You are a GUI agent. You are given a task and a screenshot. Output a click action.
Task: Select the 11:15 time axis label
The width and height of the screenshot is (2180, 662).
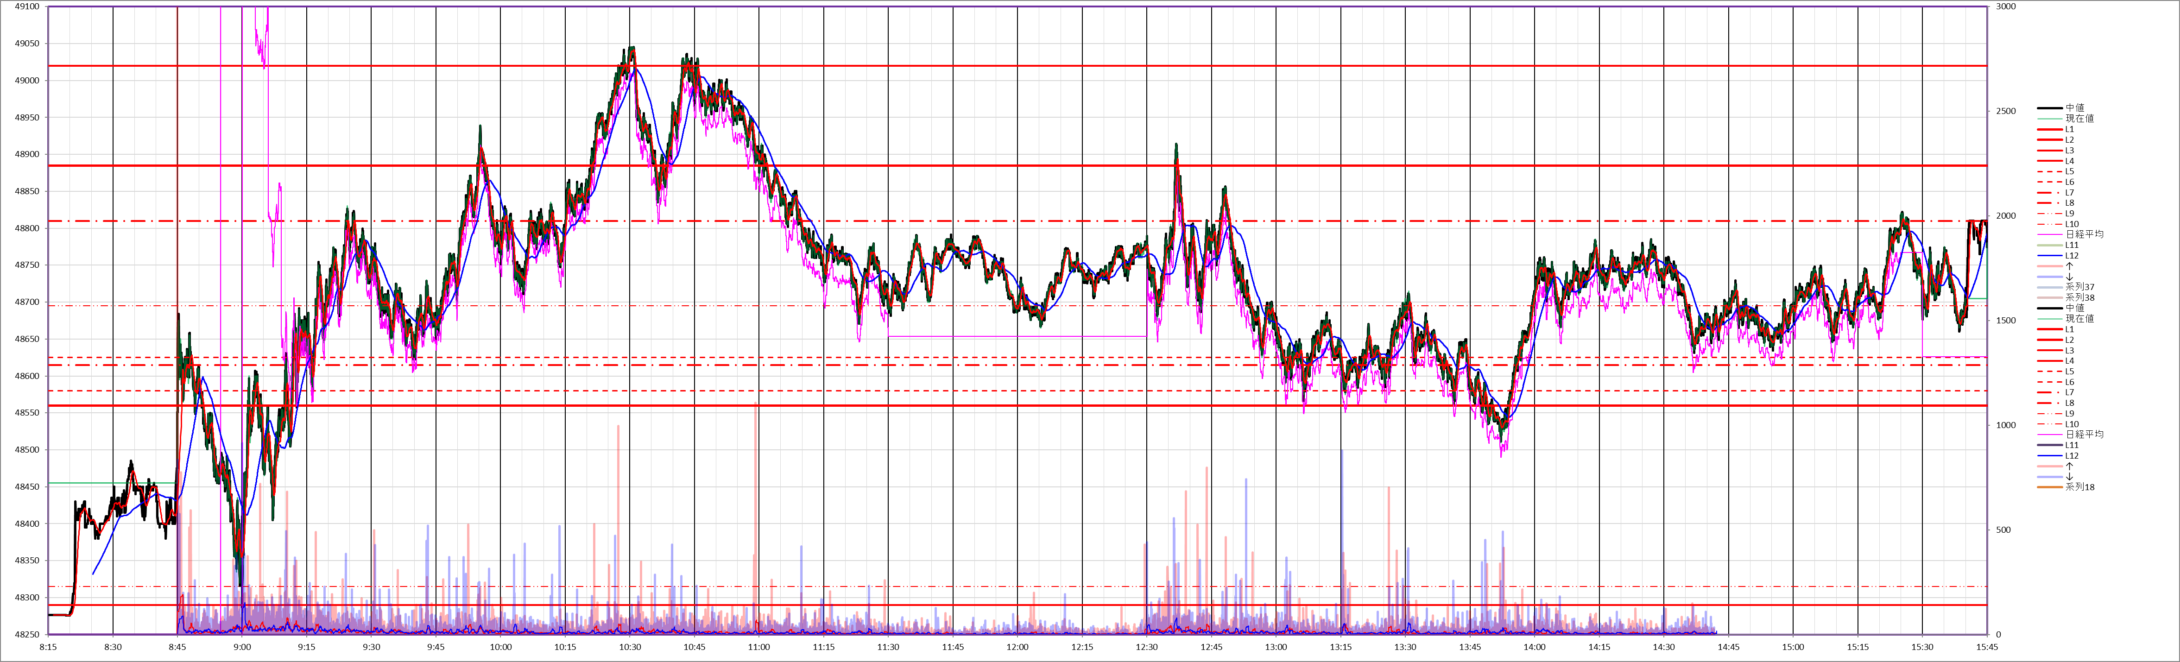823,648
